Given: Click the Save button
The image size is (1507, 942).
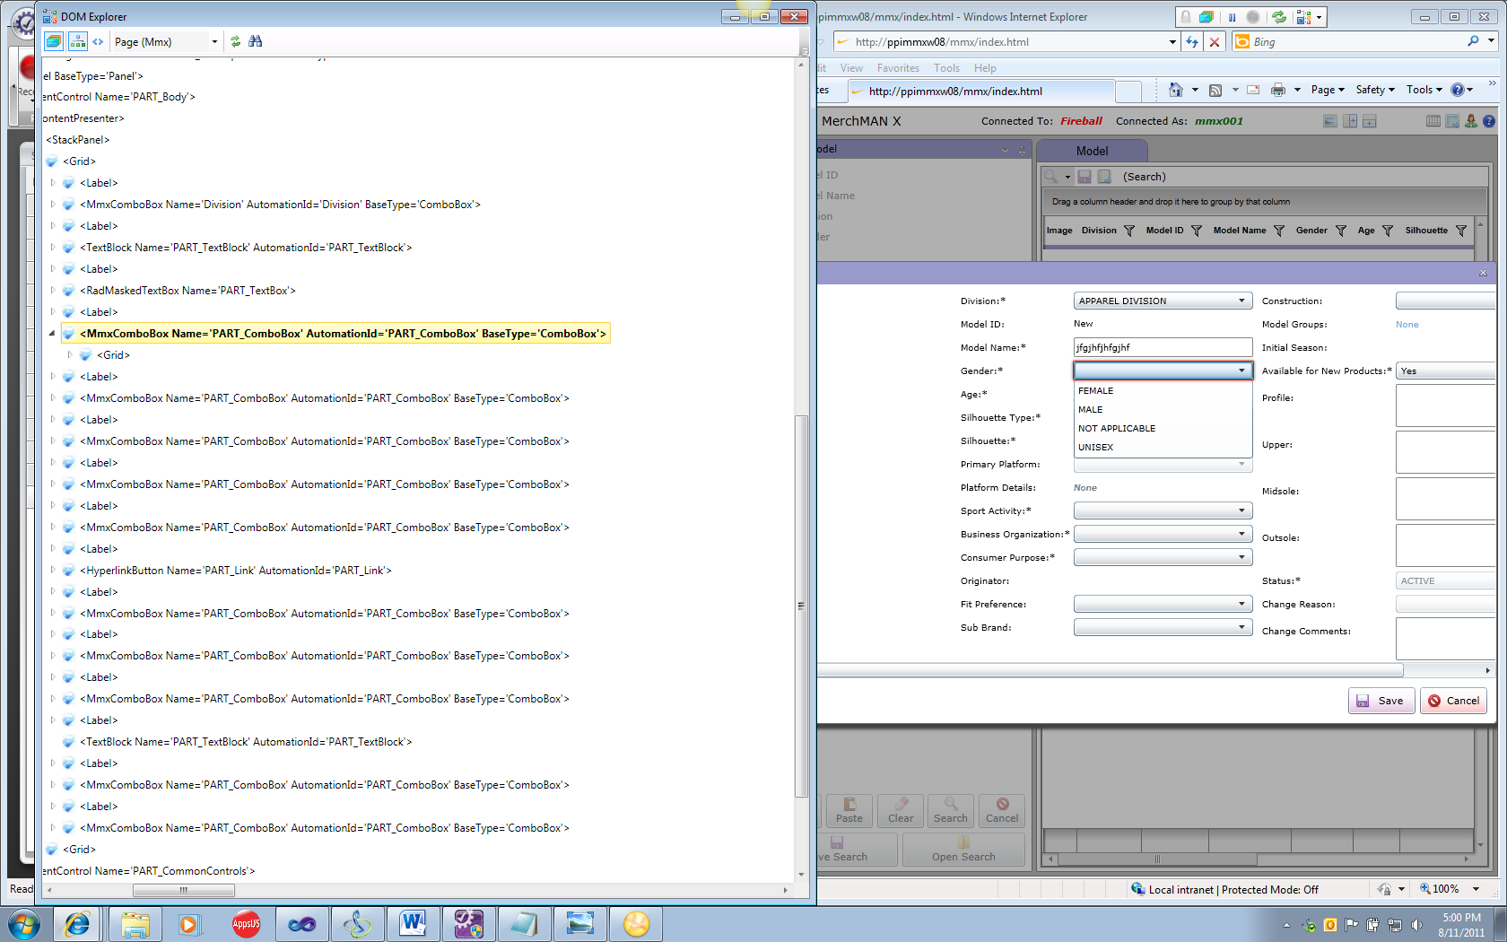Looking at the screenshot, I should pos(1381,701).
